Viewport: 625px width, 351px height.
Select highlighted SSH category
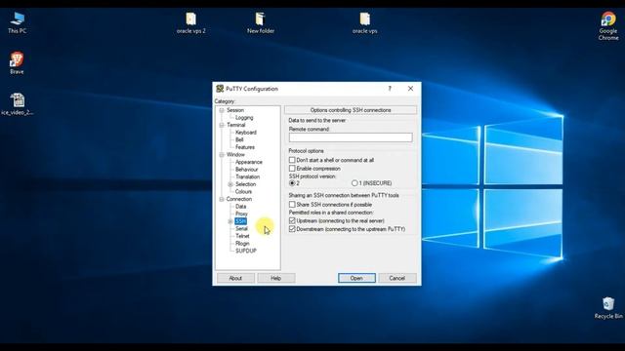pyautogui.click(x=240, y=221)
